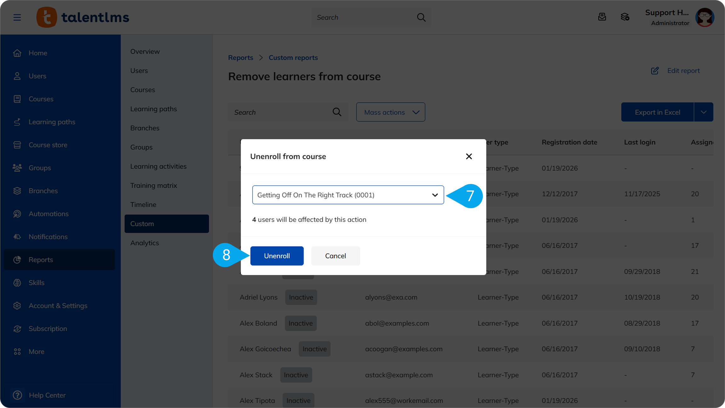Screen dimensions: 725x408
Task: Click the Subscription icon in sidebar
Action: pyautogui.click(x=17, y=328)
